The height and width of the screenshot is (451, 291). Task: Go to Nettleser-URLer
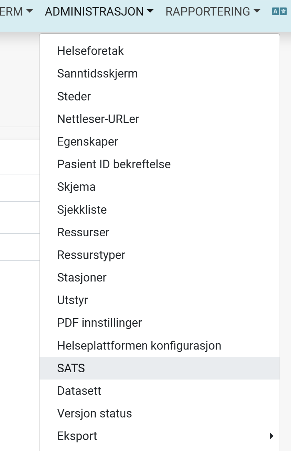pos(98,119)
